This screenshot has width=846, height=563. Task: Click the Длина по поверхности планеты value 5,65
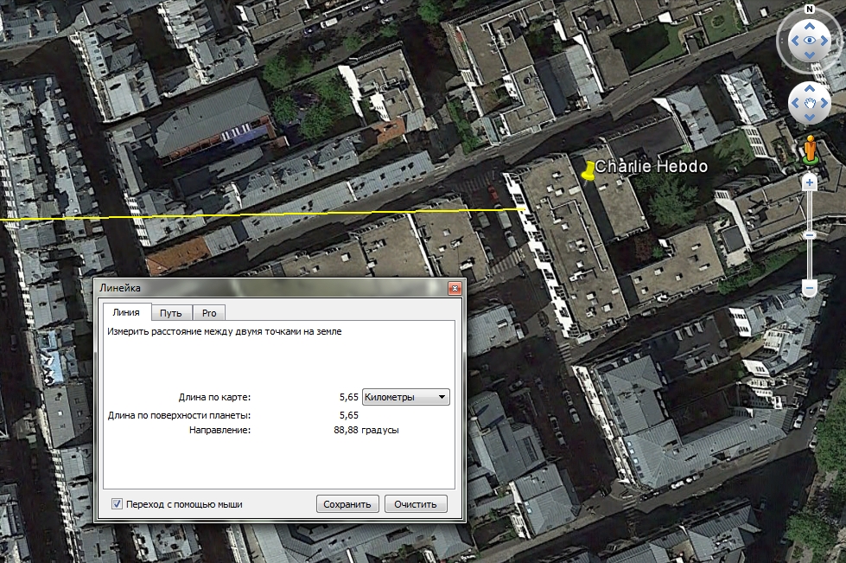tap(348, 415)
